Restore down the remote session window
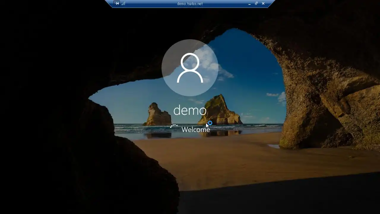Screen dimensions: 380x214 click(x=256, y=4)
